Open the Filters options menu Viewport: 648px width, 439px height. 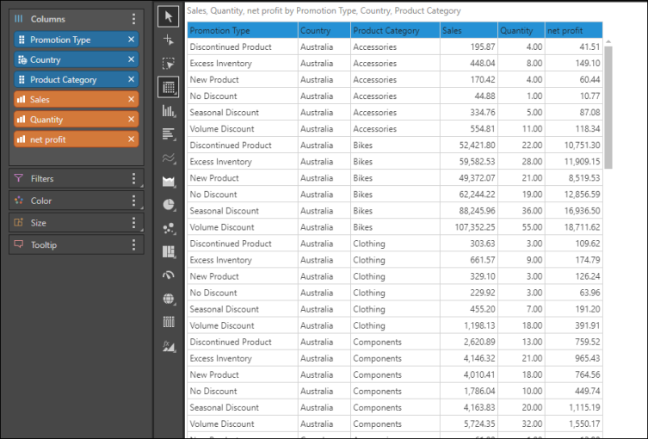[133, 179]
